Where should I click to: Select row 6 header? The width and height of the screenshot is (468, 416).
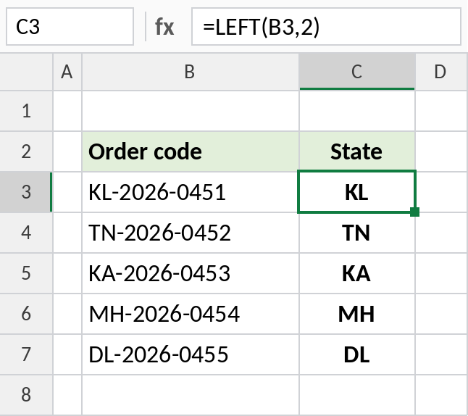pos(26,314)
